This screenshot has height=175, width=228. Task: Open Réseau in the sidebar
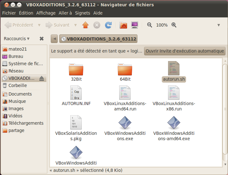24,71
